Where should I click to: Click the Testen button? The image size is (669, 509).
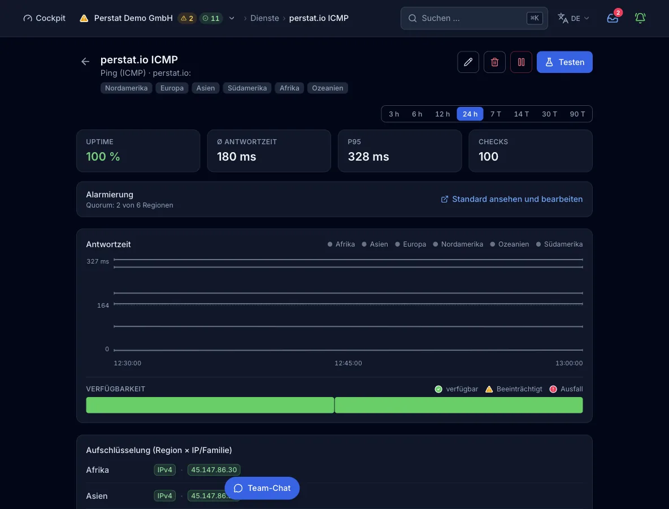coord(564,62)
